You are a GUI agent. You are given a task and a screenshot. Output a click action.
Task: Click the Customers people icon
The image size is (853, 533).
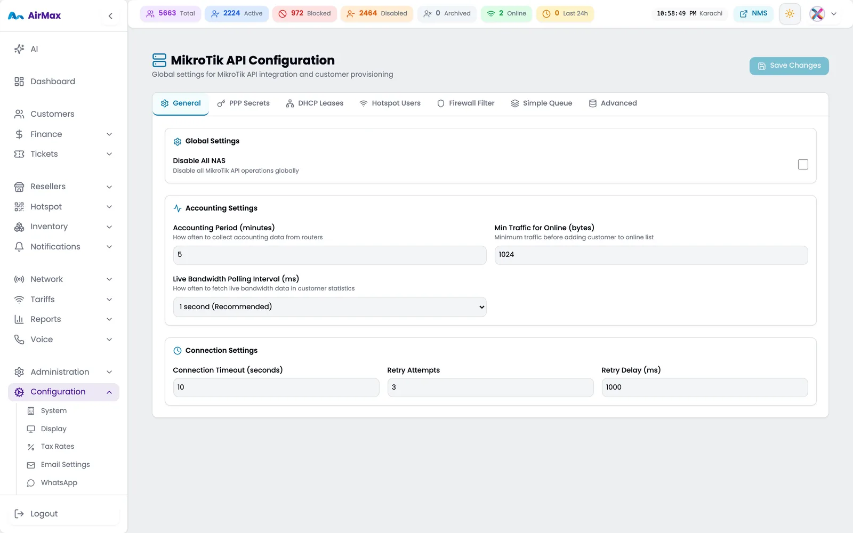[x=19, y=114]
